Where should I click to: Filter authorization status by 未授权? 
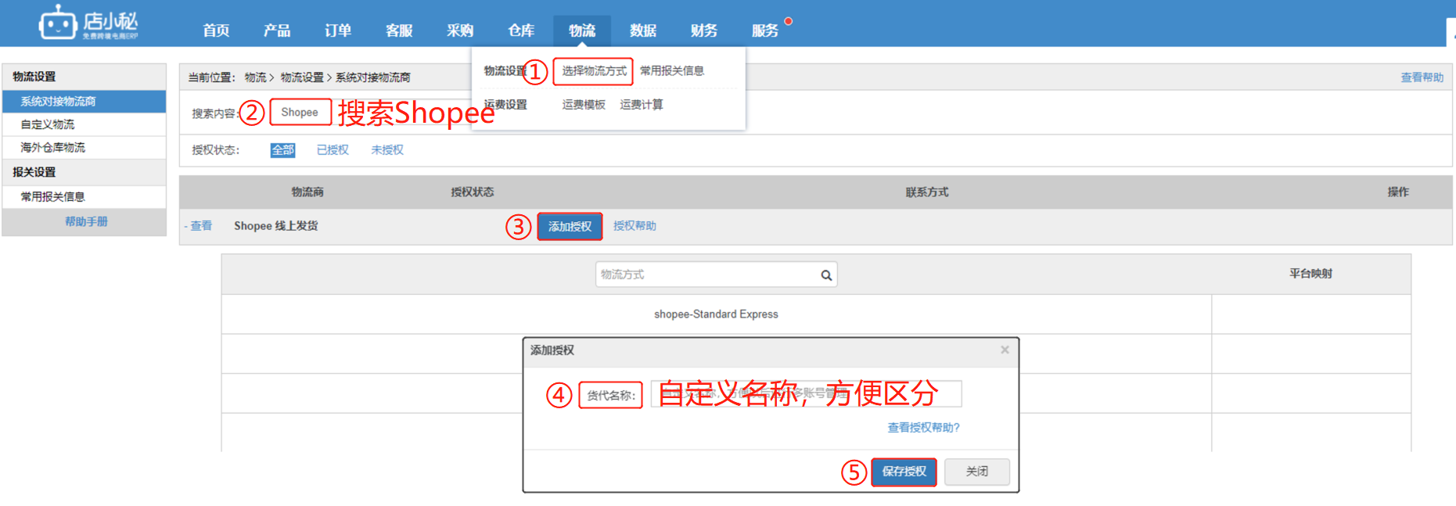click(x=387, y=150)
